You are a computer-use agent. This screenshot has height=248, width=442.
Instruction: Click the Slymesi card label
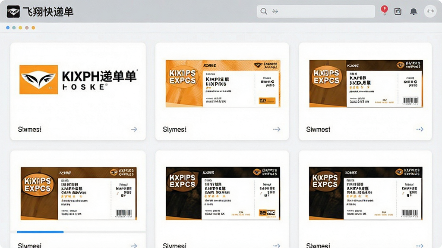174,129
